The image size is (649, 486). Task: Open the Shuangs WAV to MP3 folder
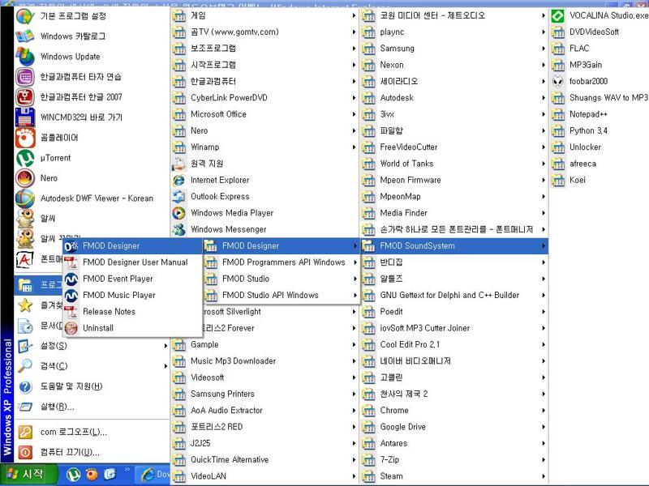(x=599, y=98)
